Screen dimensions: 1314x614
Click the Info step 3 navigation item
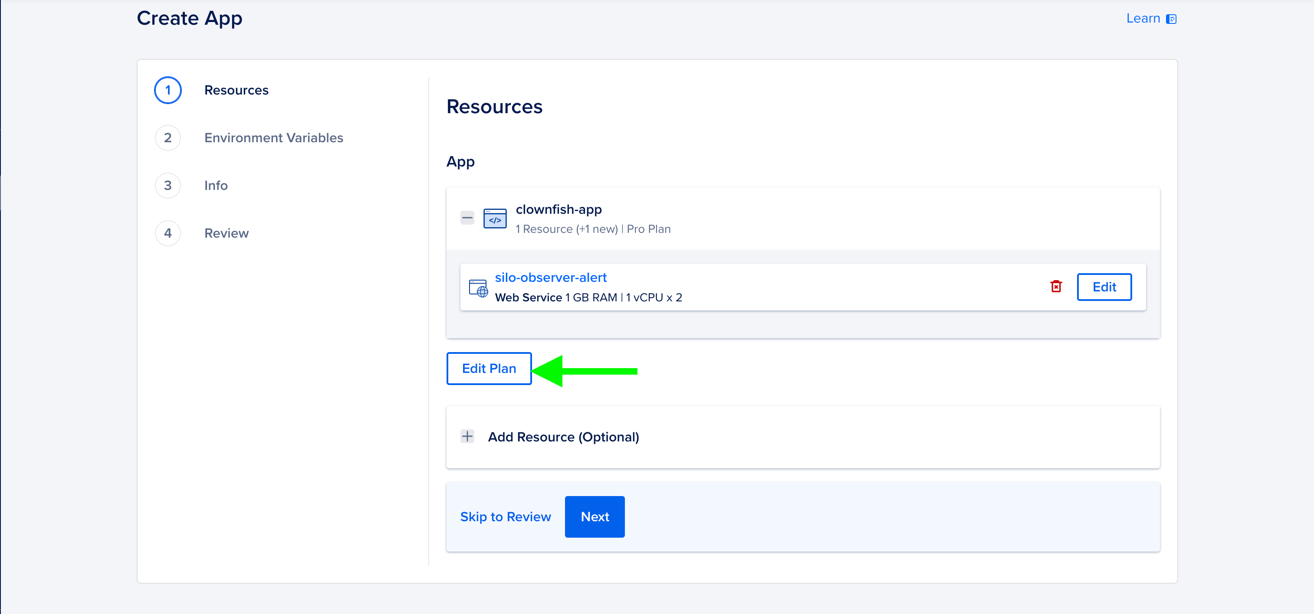pos(216,185)
